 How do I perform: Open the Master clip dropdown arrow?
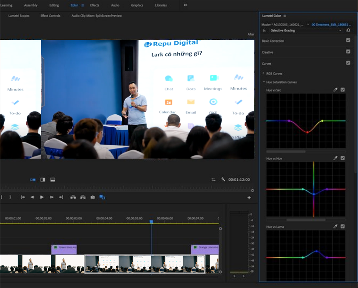click(308, 24)
